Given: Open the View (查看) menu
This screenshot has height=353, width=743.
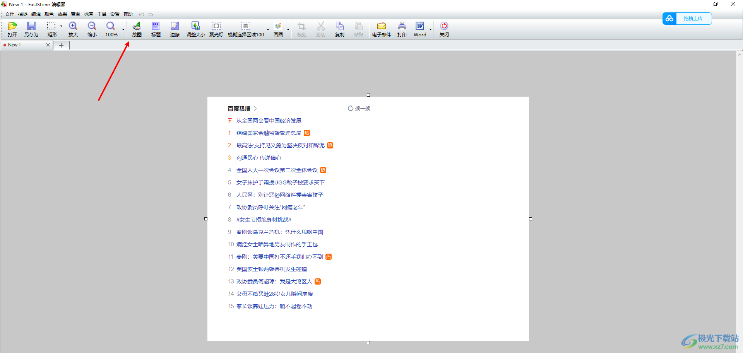Looking at the screenshot, I should click(x=75, y=14).
